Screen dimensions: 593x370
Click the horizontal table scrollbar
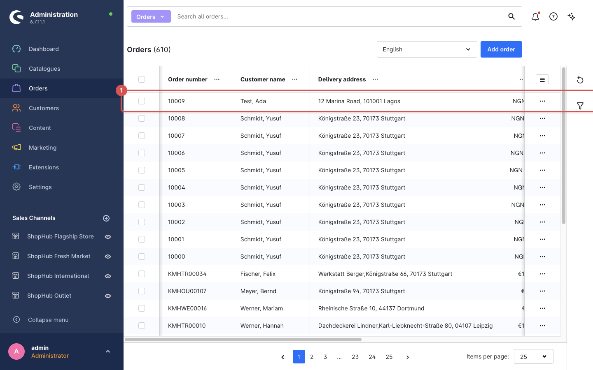point(243,340)
